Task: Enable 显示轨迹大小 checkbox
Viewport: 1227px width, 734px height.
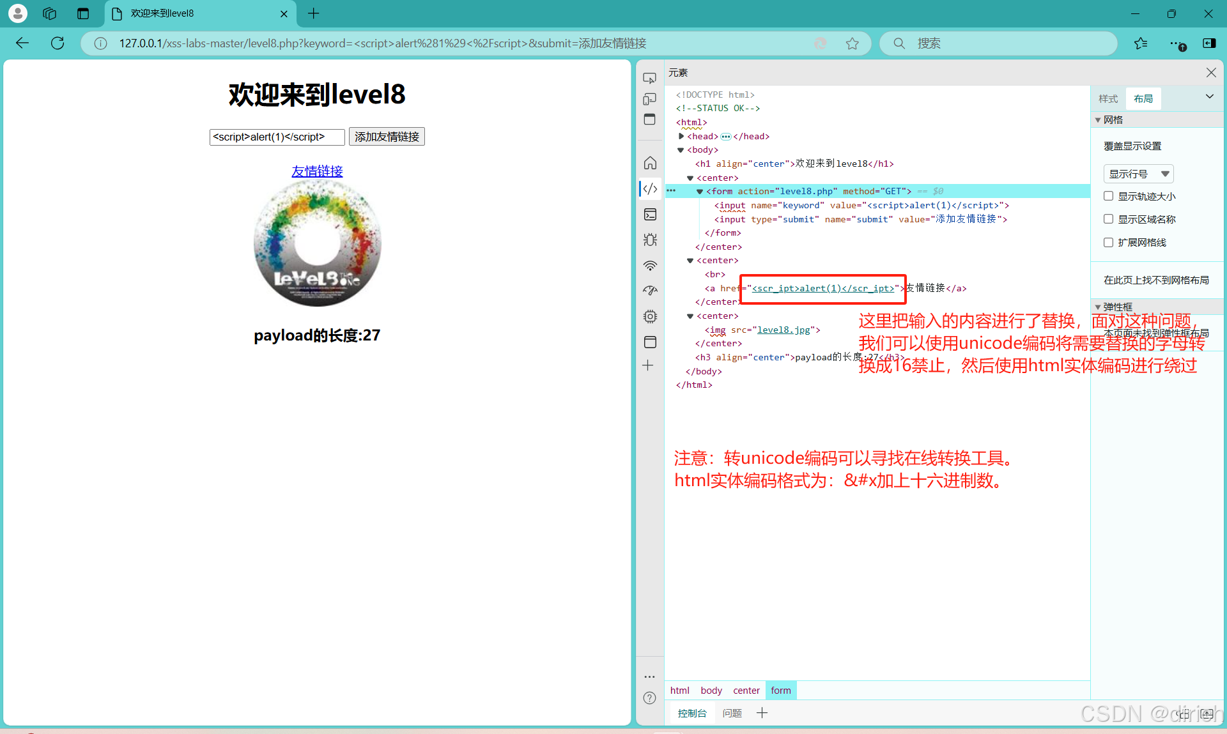Action: 1109,196
